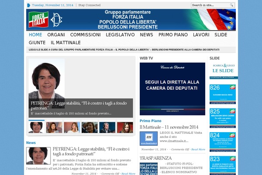Select the fourth slider thumbnail
This screenshot has height=175, width=262.
90,127
